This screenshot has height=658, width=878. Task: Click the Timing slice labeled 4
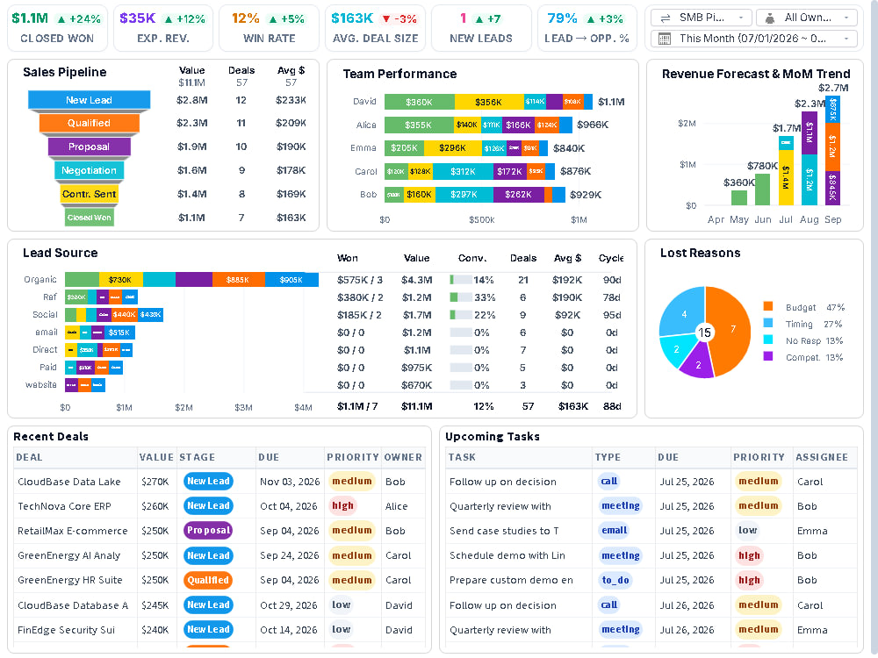[x=682, y=311]
